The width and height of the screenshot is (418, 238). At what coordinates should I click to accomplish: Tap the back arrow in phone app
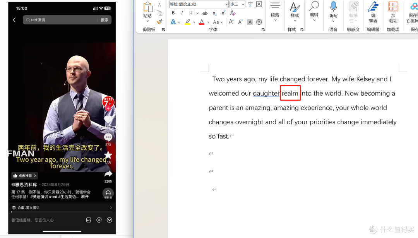14,20
